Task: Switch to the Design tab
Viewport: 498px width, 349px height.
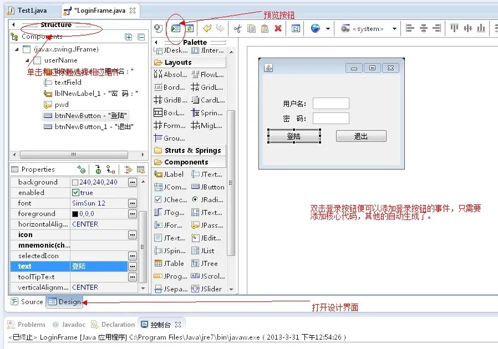Action: click(x=65, y=301)
